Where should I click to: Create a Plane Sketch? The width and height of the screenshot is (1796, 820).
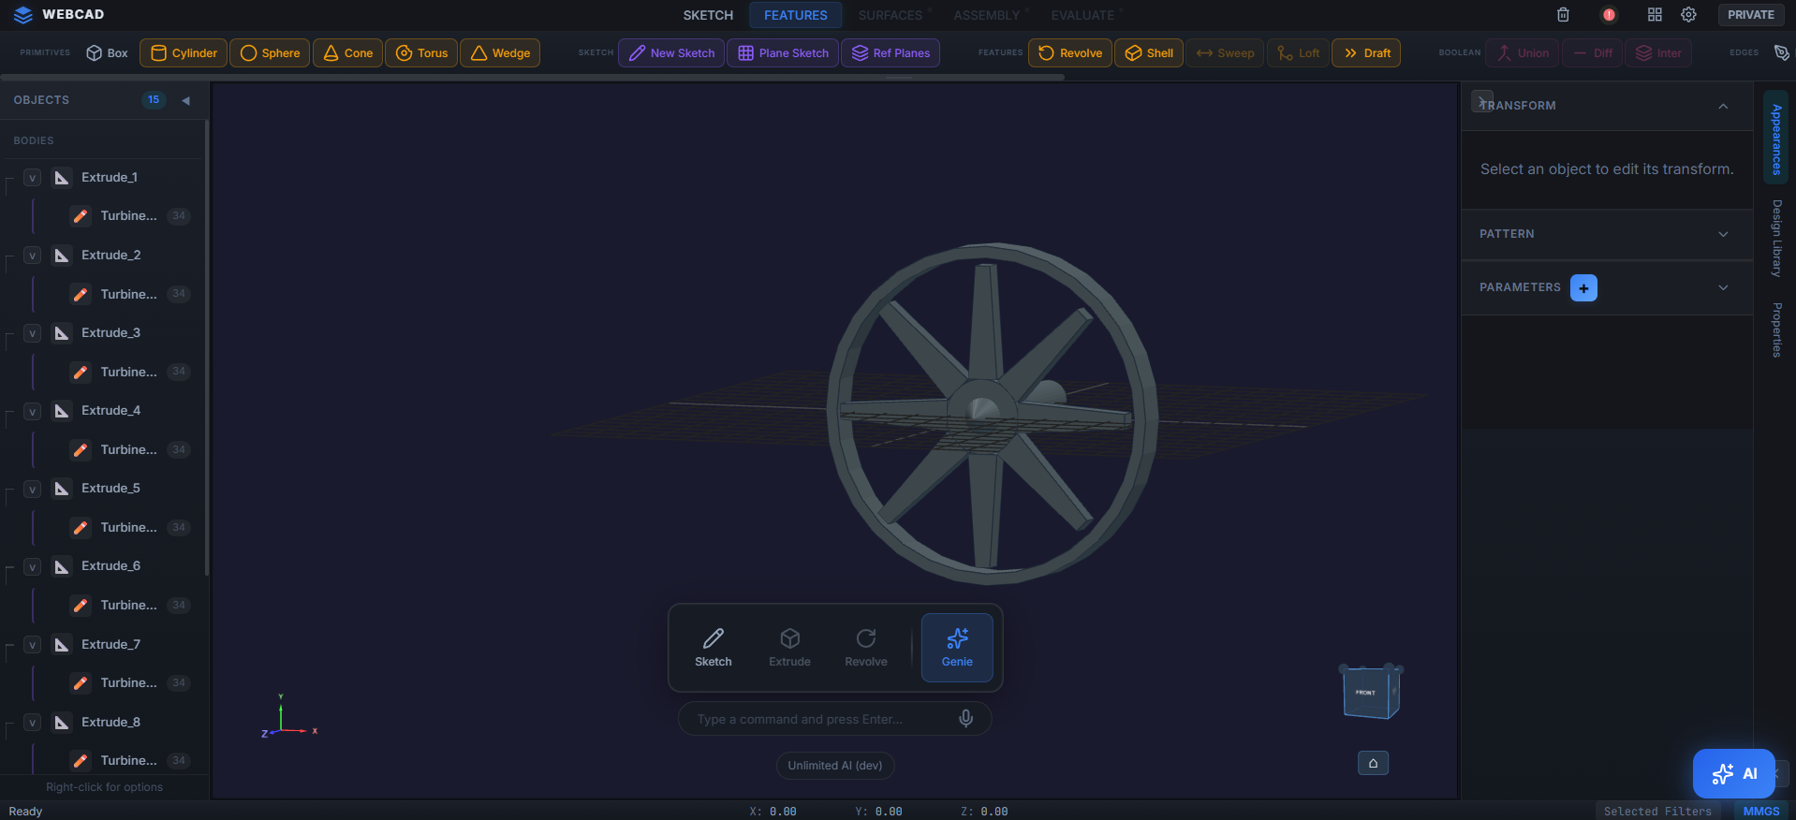[x=783, y=53]
